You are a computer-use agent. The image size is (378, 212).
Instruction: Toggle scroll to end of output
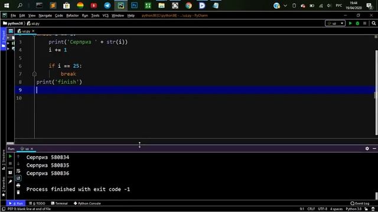18,178
